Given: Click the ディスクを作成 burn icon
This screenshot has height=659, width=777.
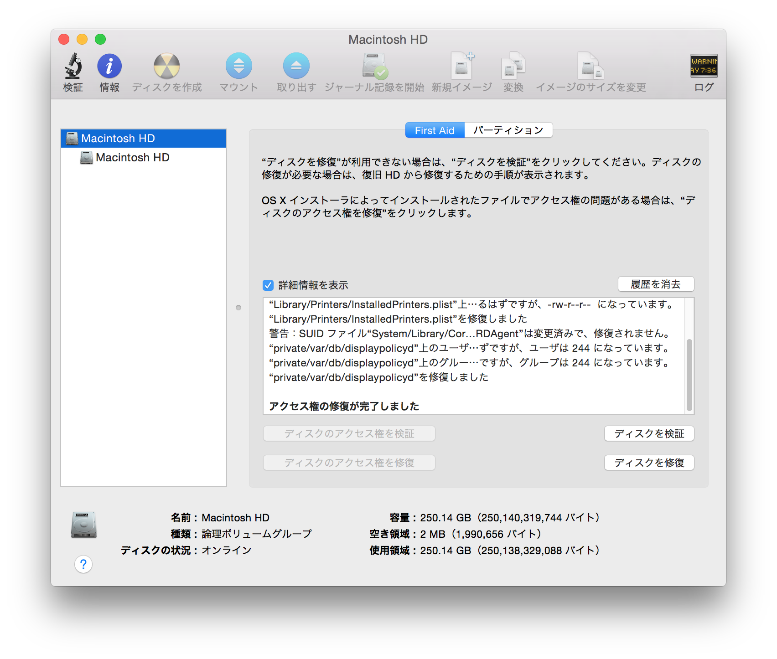Looking at the screenshot, I should [167, 66].
